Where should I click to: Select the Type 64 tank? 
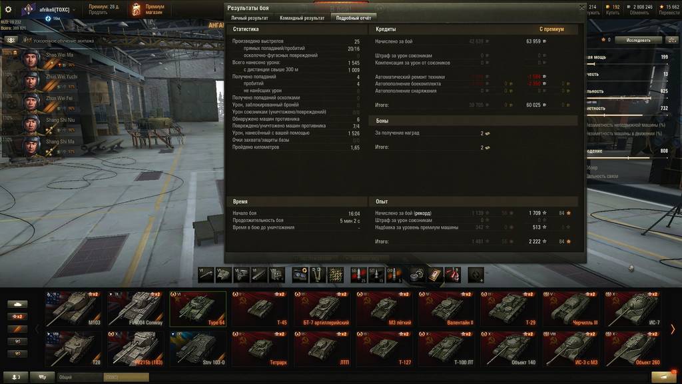point(198,309)
